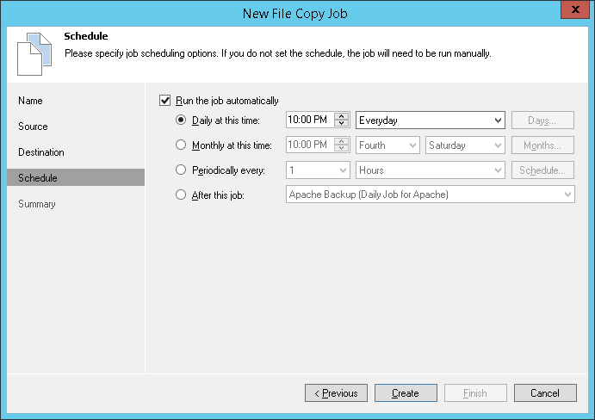595x420 pixels.
Task: Click the Create button
Action: click(406, 393)
